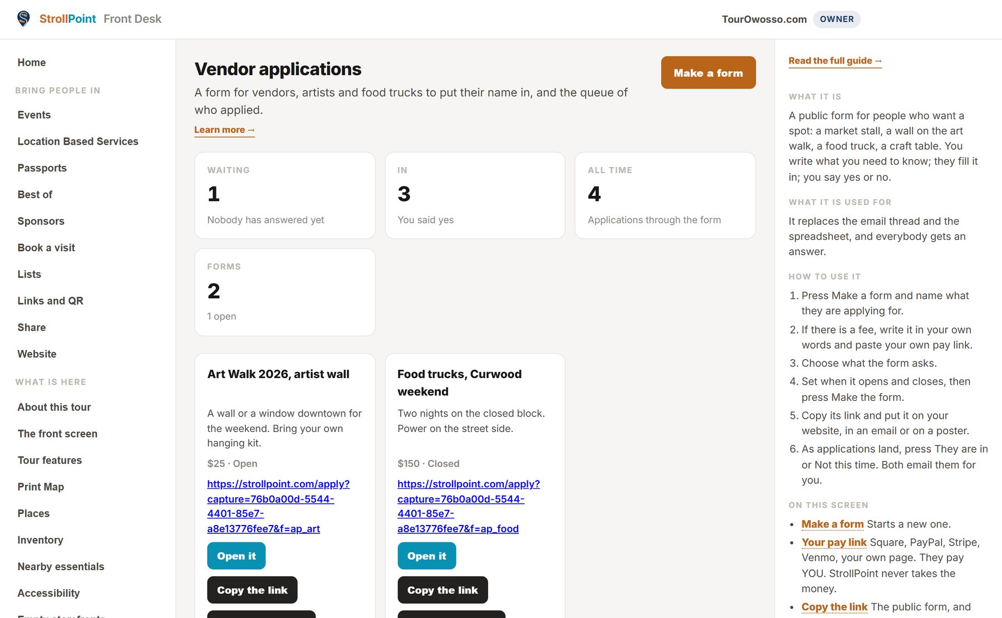The width and height of the screenshot is (1002, 618).
Task: Select Inventory in the sidebar
Action: pos(40,540)
